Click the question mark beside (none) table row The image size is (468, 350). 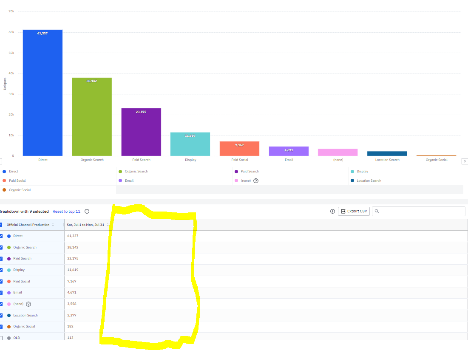pyautogui.click(x=28, y=304)
